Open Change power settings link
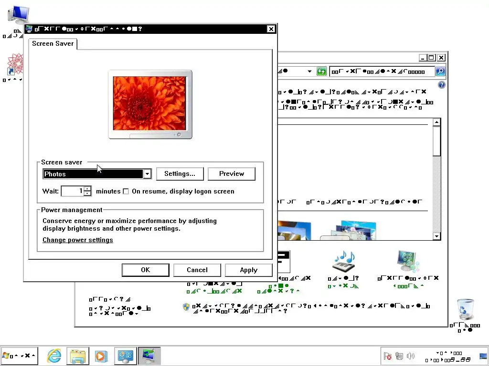This screenshot has width=489, height=366. click(x=78, y=240)
